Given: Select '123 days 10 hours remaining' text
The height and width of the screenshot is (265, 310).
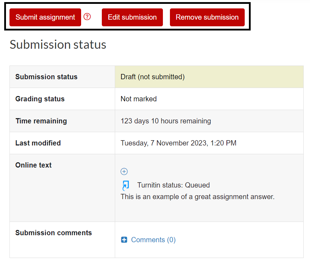Looking at the screenshot, I should (x=166, y=121).
